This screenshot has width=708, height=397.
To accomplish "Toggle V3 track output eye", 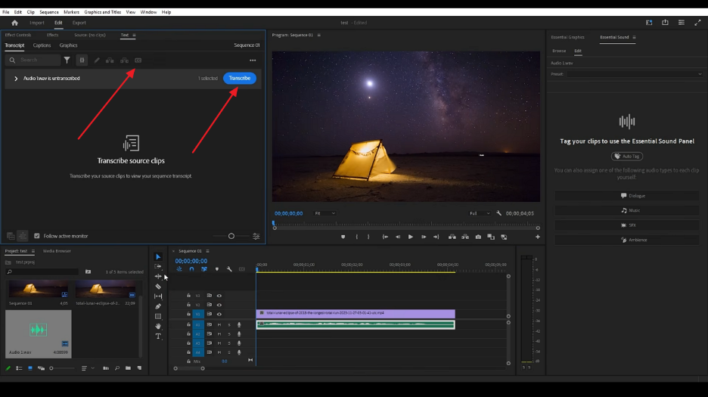I will (219, 296).
